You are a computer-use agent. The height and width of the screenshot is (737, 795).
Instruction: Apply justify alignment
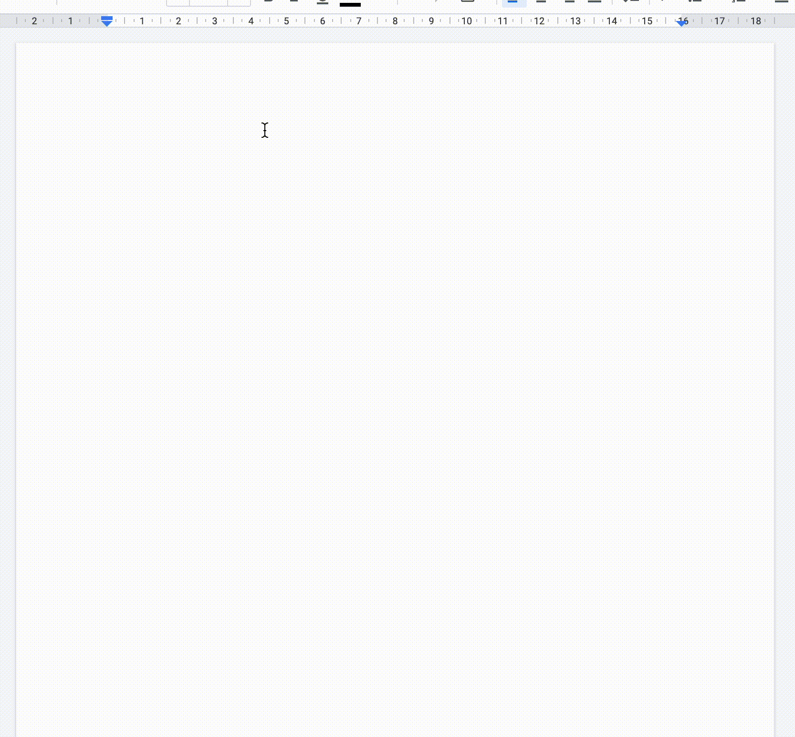(595, 1)
